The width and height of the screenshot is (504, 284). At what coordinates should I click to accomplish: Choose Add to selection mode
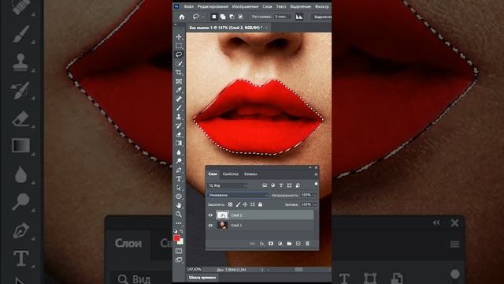click(223, 17)
